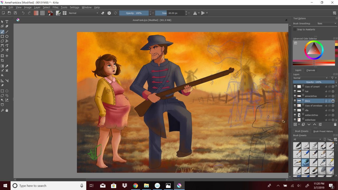Choose the Elliptical Selection tool
This screenshot has height=190, width=338.
click(x=7, y=91)
